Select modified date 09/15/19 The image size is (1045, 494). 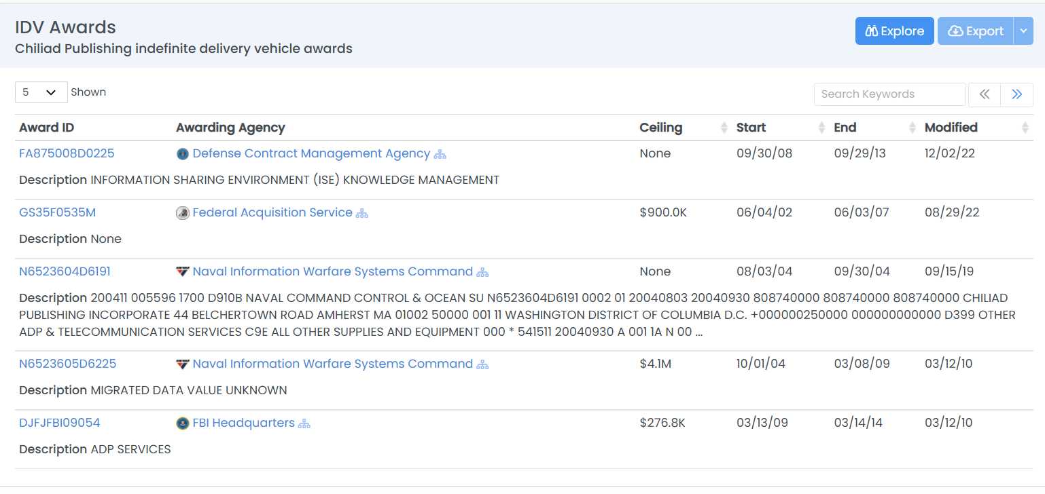tap(949, 271)
